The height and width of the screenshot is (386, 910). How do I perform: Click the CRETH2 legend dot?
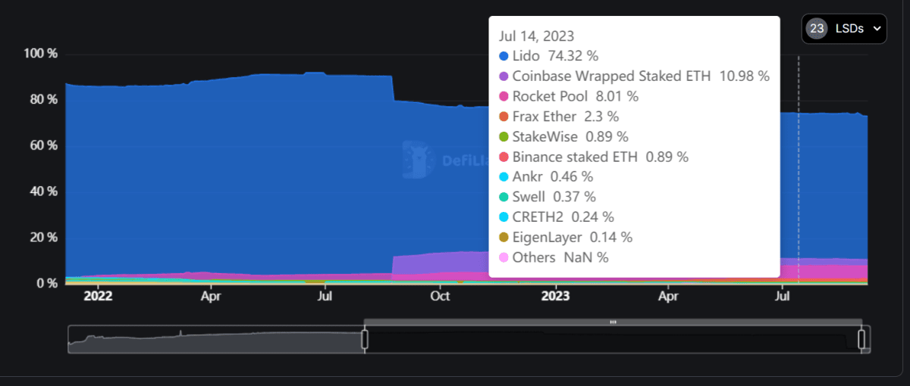coord(504,217)
